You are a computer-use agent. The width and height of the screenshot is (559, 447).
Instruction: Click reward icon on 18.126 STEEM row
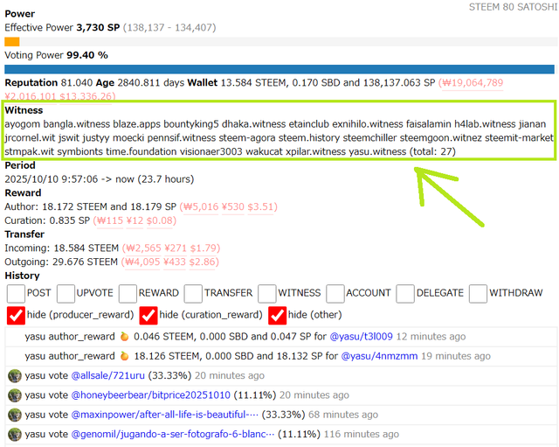click(x=124, y=356)
